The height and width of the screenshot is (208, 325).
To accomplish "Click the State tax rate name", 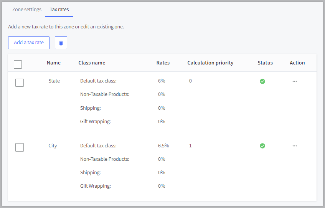I will coord(54,81).
